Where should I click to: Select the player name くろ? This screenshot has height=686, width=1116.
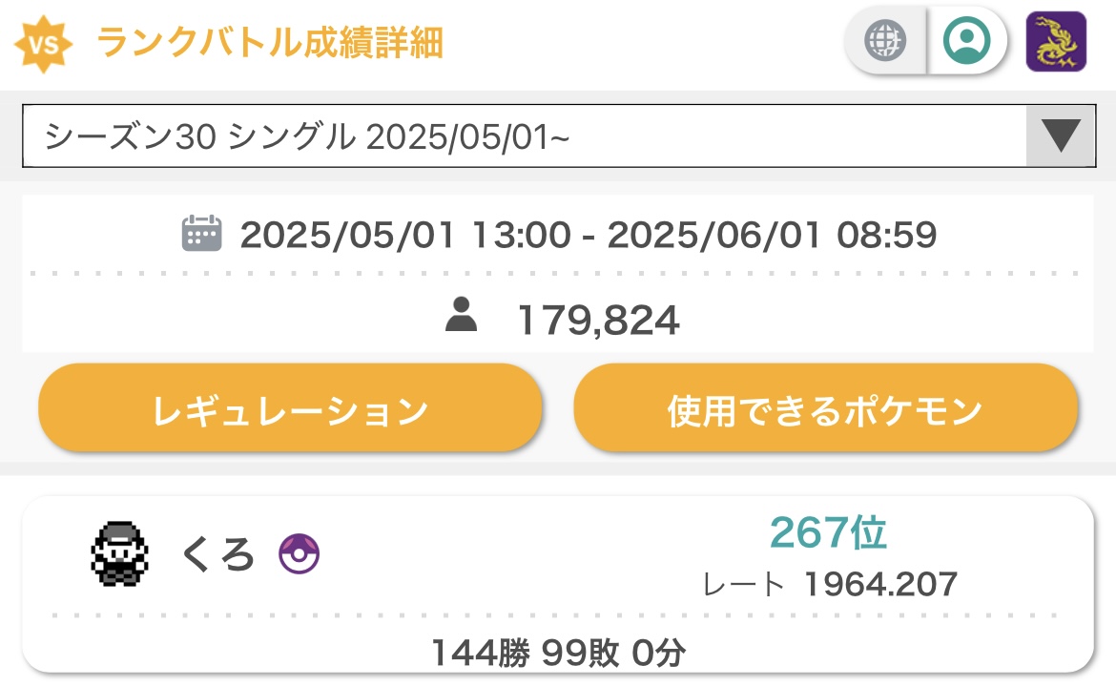point(217,554)
